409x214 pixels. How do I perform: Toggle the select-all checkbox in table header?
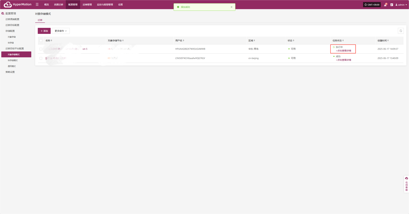click(41, 41)
